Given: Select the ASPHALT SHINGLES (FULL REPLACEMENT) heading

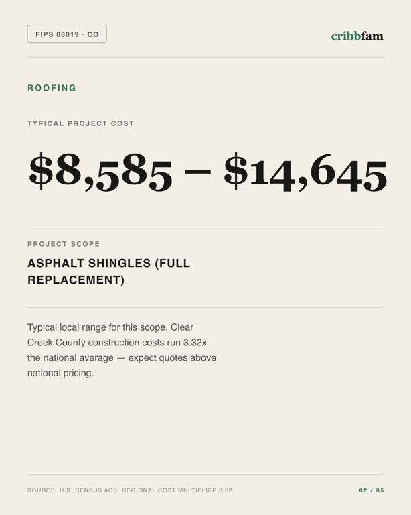Looking at the screenshot, I should [x=109, y=272].
